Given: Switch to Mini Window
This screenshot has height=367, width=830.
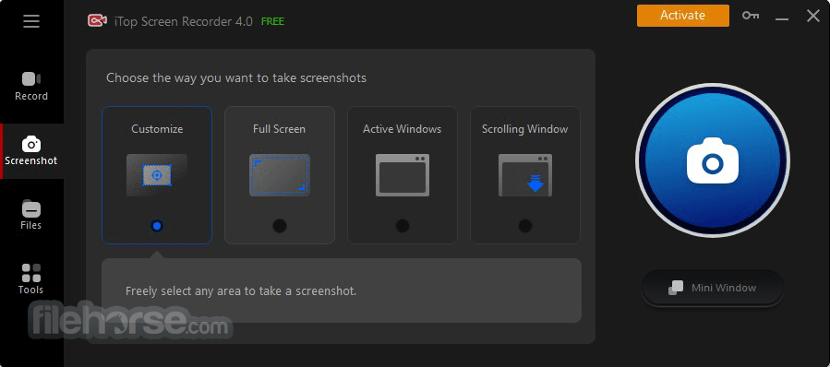Looking at the screenshot, I should [713, 288].
